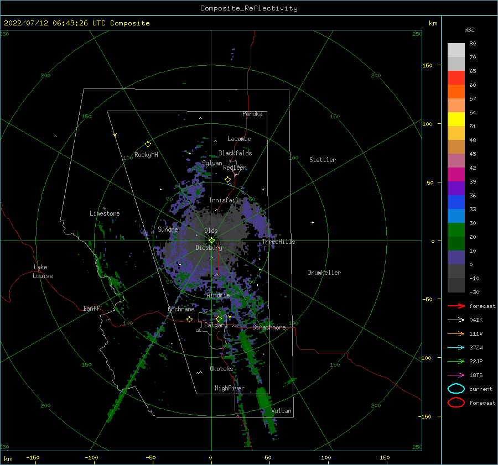Click the white 04DK arrow in legend
The height and width of the screenshot is (465, 498).
click(456, 320)
